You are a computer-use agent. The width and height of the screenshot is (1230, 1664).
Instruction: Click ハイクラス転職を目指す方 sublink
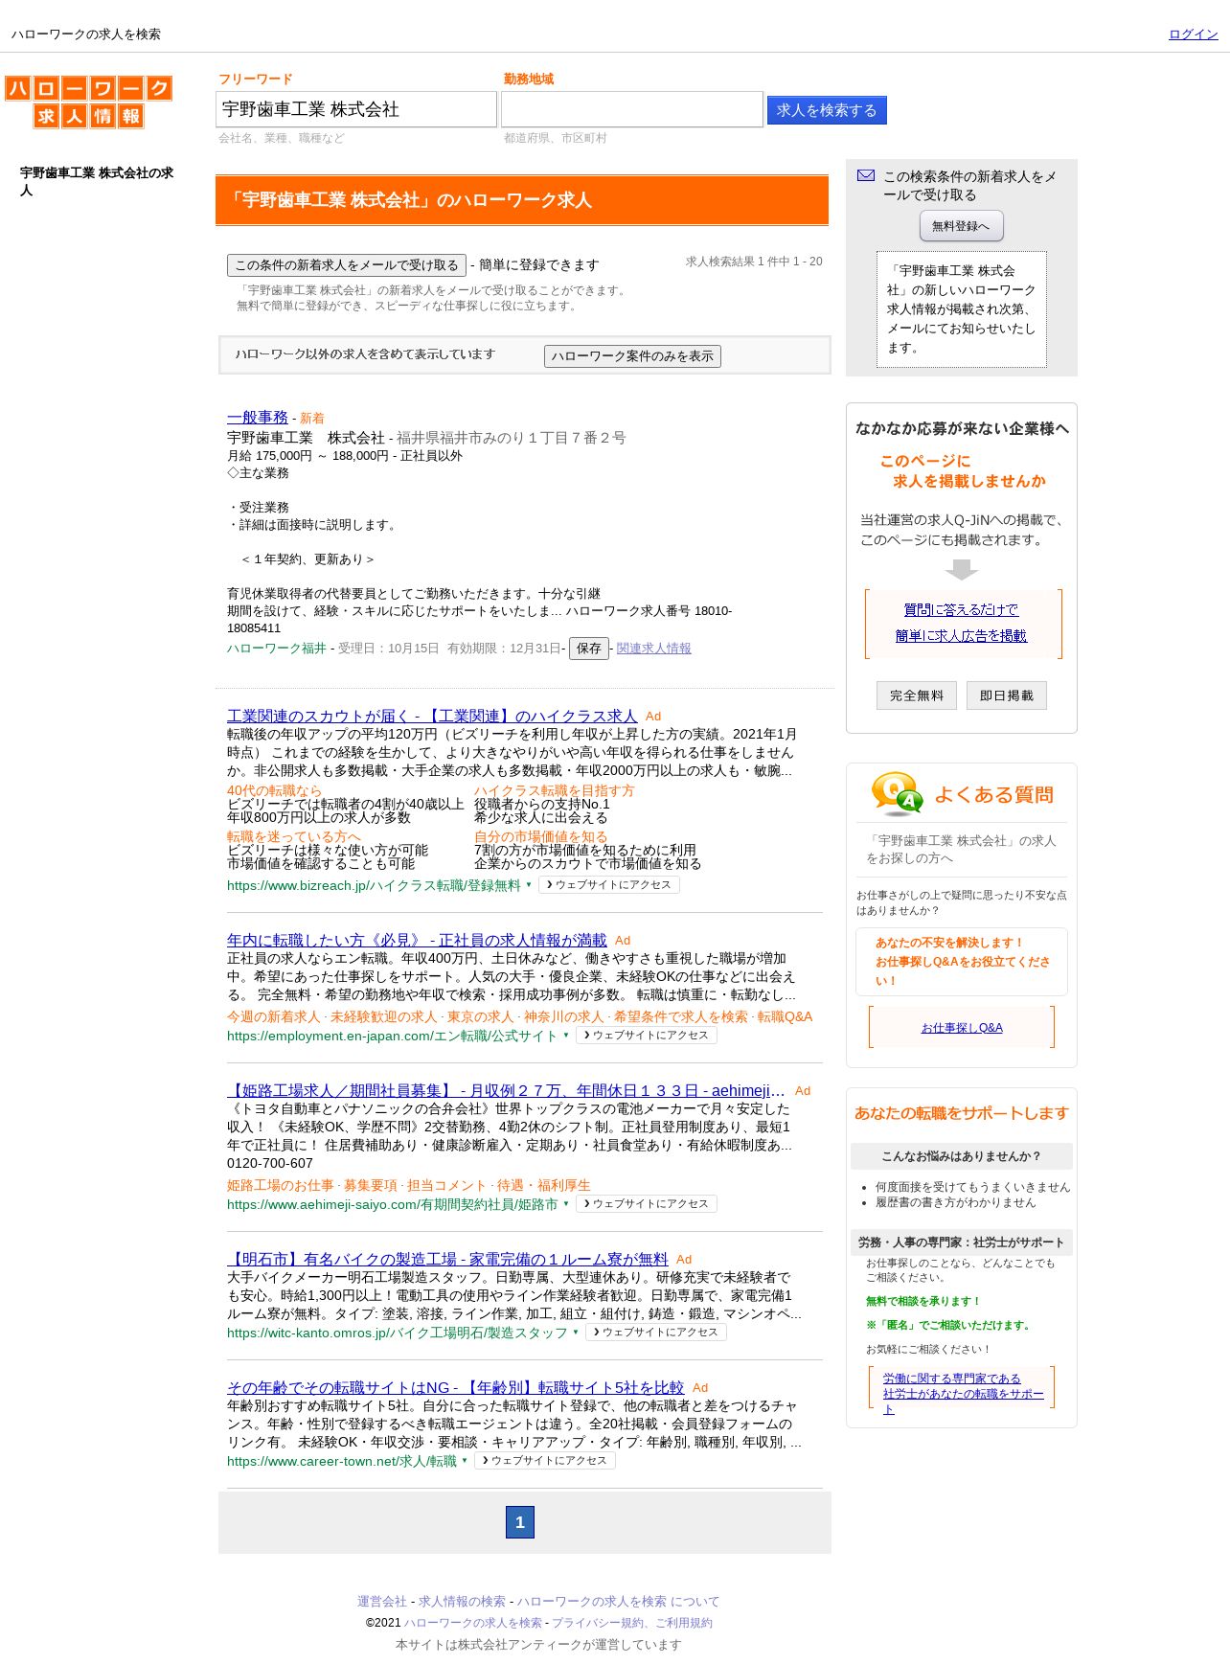555,790
